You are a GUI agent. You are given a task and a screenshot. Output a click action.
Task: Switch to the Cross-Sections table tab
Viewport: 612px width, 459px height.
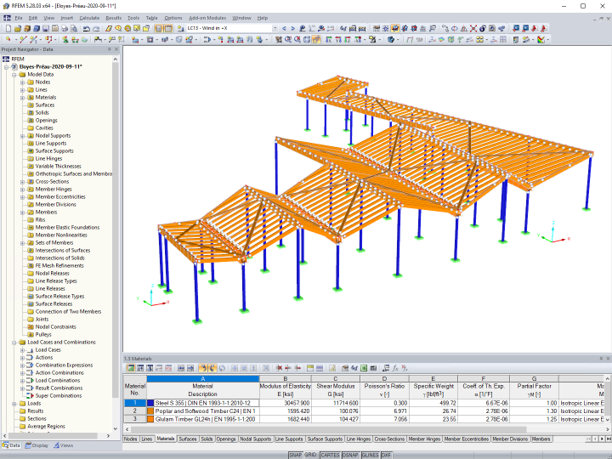389,439
